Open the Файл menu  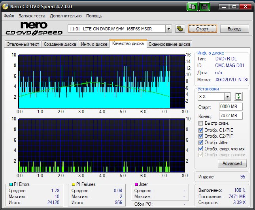tap(9, 16)
